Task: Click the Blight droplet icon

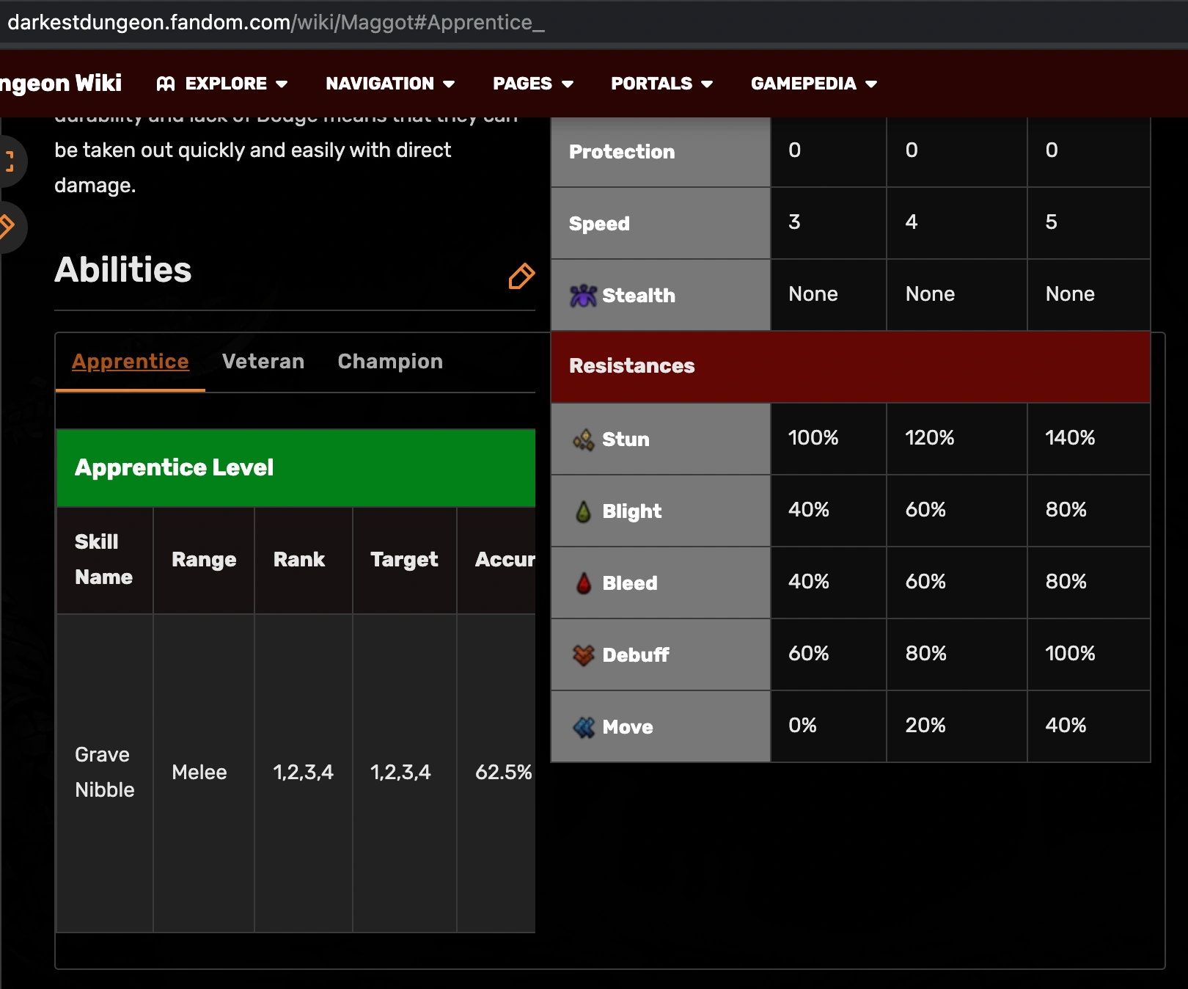Action: click(x=584, y=511)
